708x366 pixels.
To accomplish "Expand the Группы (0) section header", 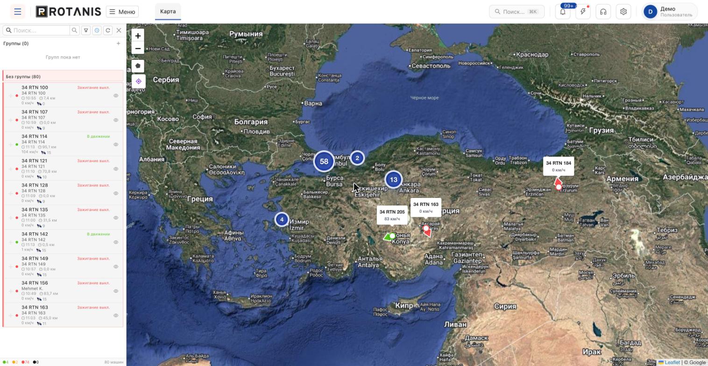I will [x=16, y=43].
